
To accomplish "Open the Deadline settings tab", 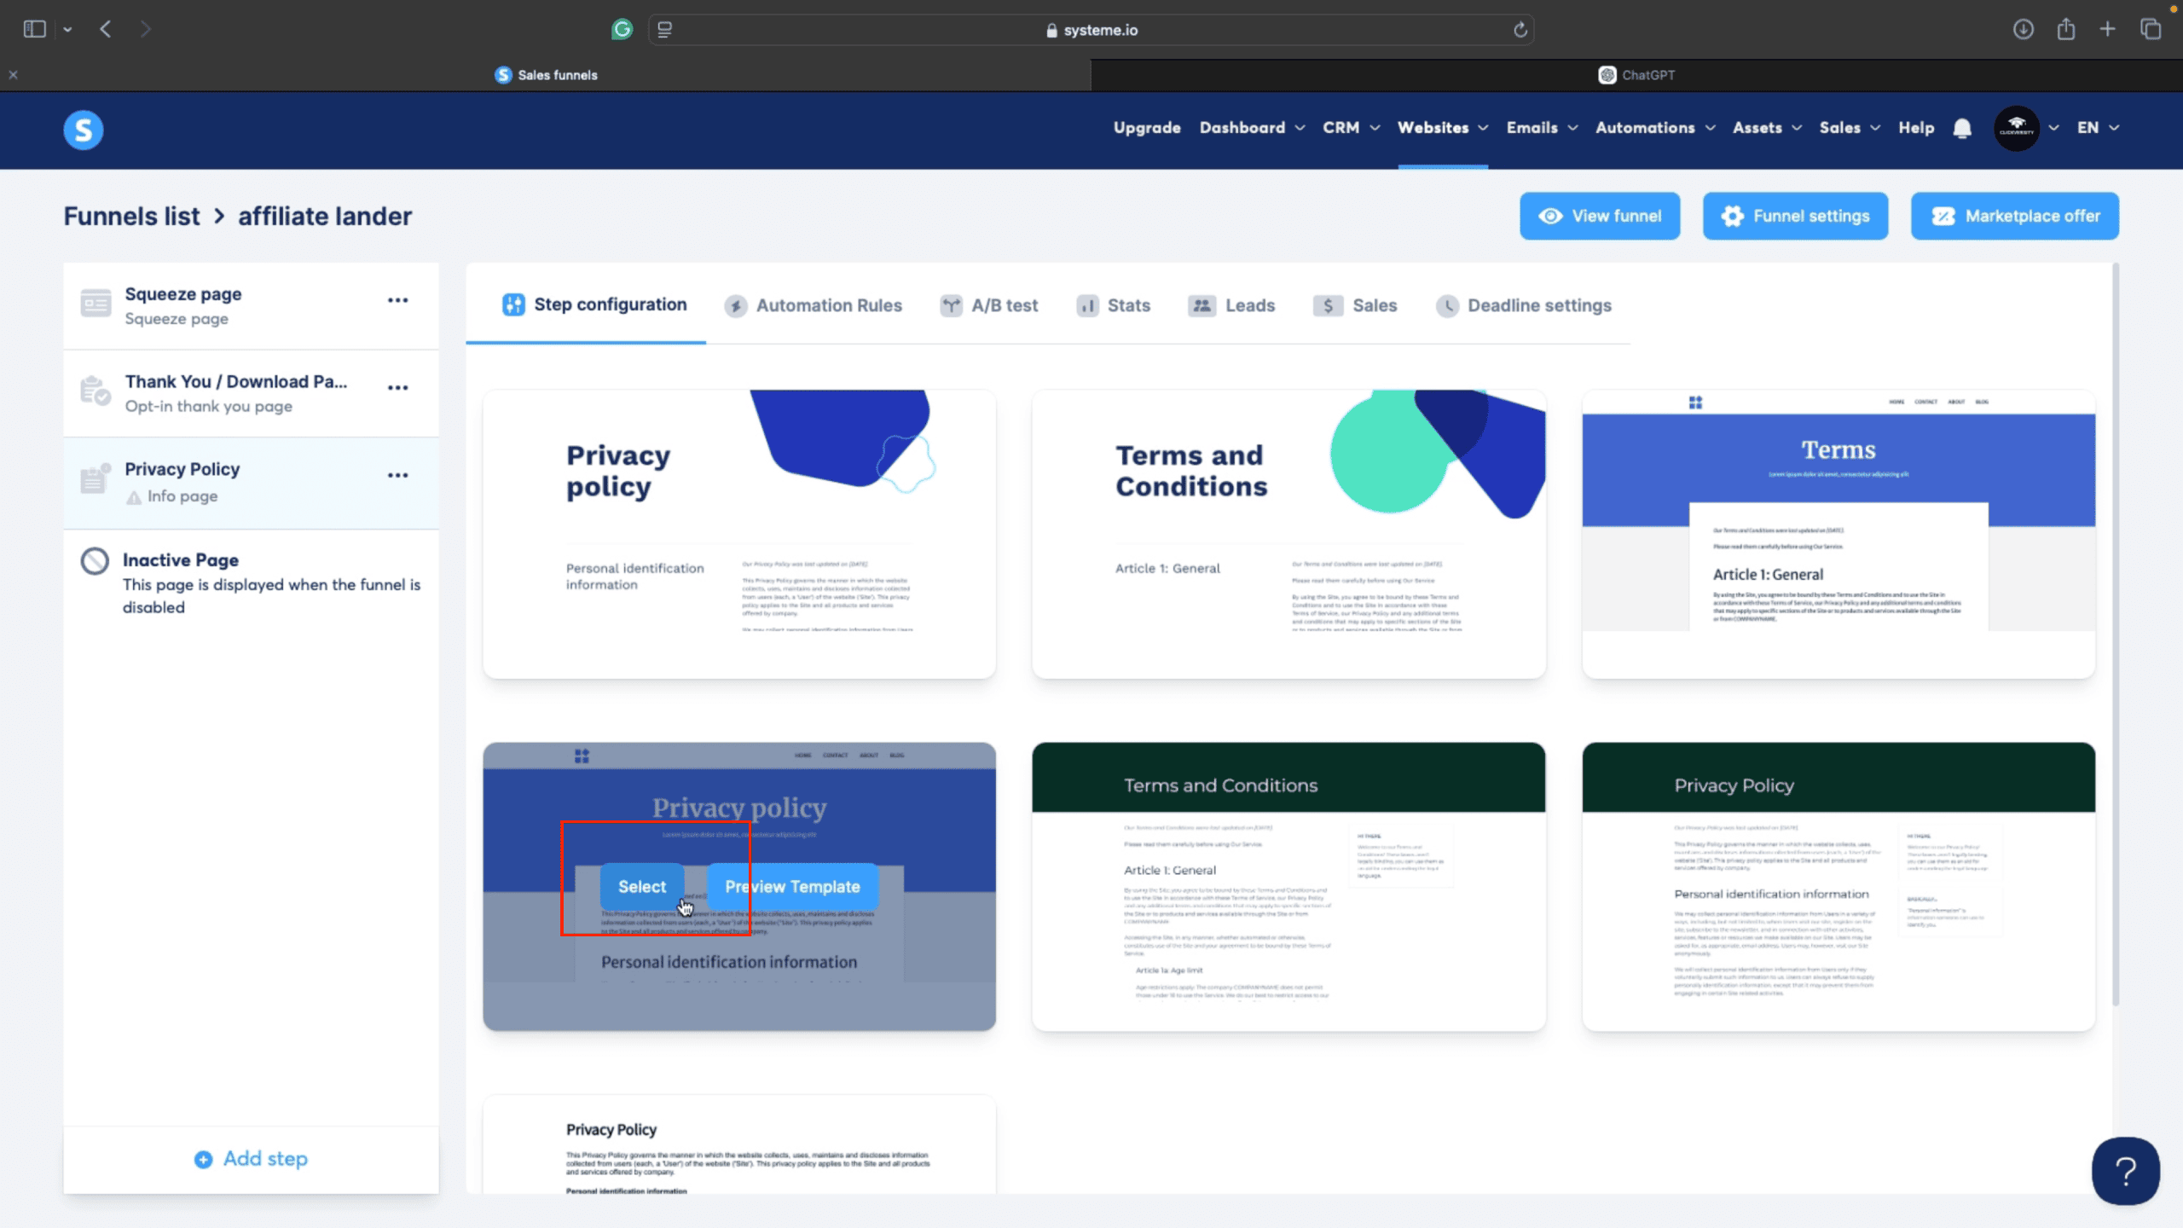I will click(x=1523, y=305).
